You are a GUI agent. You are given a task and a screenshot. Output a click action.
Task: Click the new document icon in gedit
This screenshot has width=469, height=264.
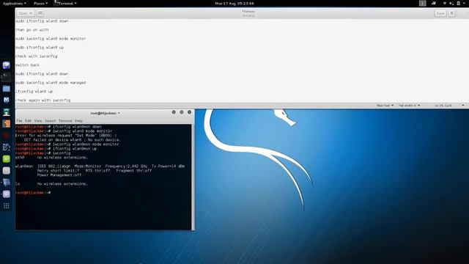coord(40,13)
